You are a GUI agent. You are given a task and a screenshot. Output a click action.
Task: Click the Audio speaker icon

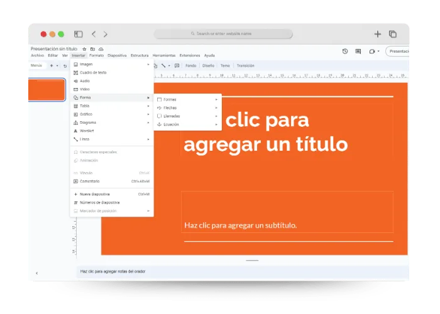pyautogui.click(x=75, y=81)
